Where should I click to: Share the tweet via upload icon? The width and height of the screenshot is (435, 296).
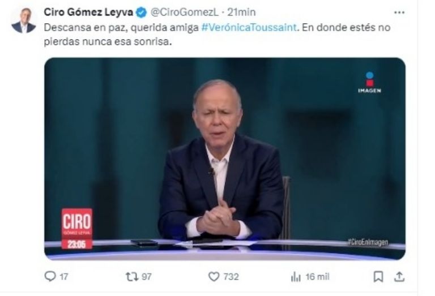point(399,277)
